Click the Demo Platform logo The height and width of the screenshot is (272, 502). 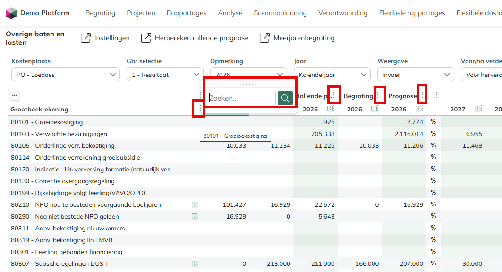tap(11, 13)
